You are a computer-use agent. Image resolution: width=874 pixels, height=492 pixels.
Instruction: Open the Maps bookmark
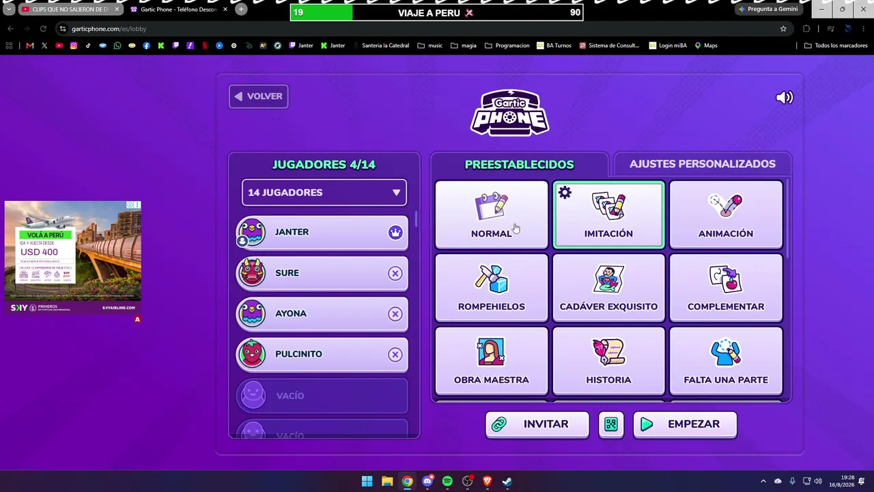pos(706,46)
